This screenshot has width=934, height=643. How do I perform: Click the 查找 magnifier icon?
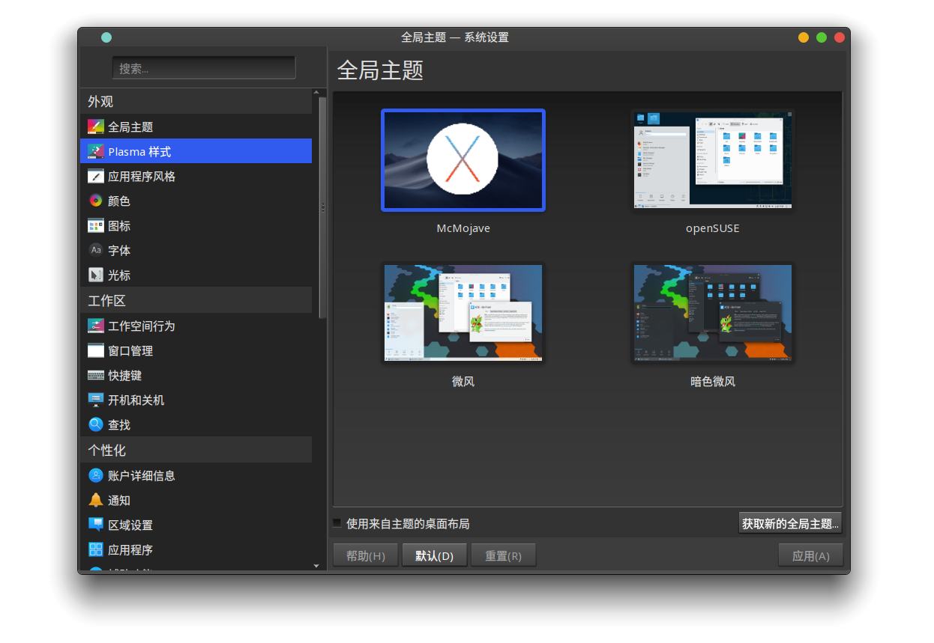click(95, 425)
